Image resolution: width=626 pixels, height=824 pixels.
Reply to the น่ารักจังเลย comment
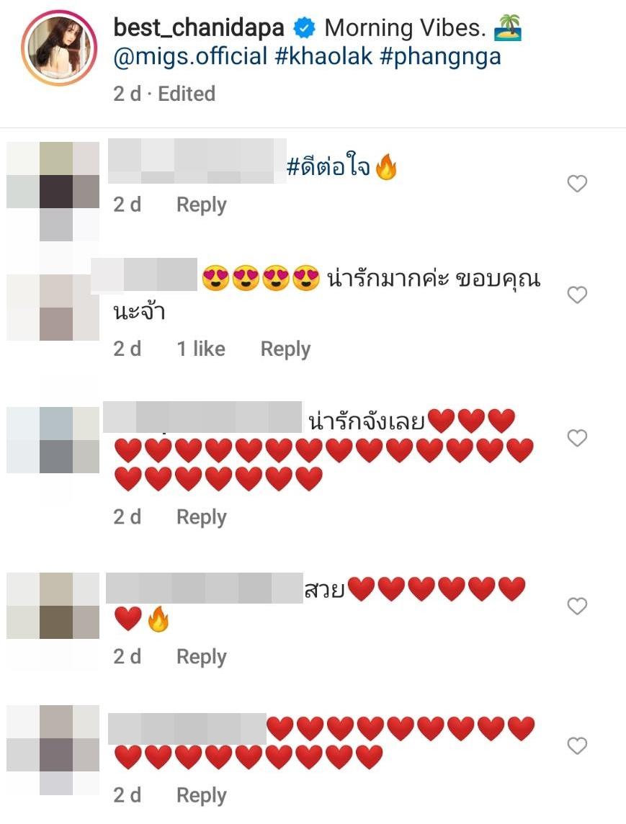pyautogui.click(x=201, y=517)
